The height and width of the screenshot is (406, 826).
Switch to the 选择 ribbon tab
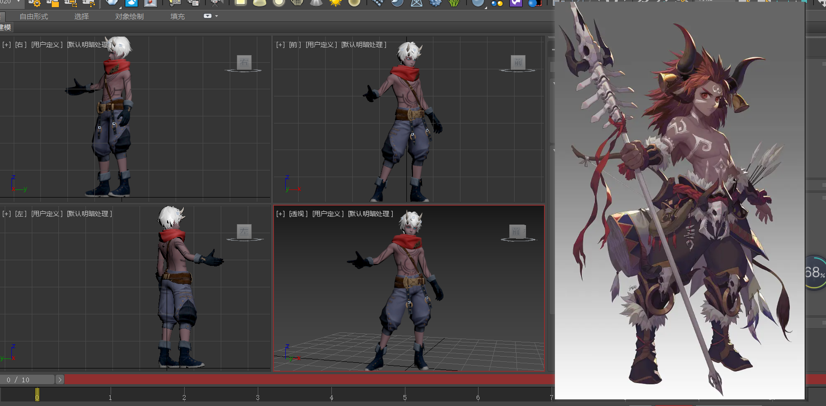pos(82,17)
